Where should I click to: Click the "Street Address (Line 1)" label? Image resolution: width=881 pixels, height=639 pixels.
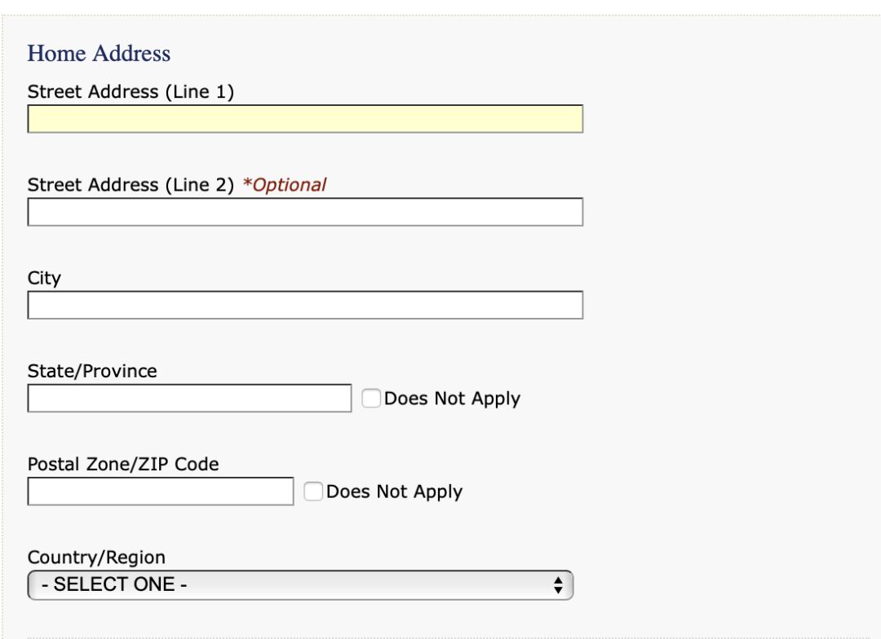tap(131, 91)
